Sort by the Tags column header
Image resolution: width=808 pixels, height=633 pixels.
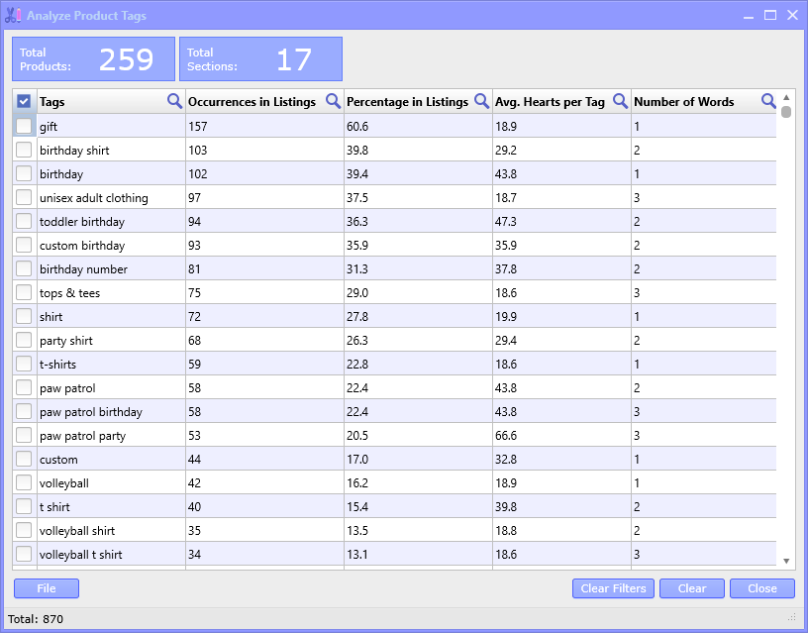(x=99, y=101)
